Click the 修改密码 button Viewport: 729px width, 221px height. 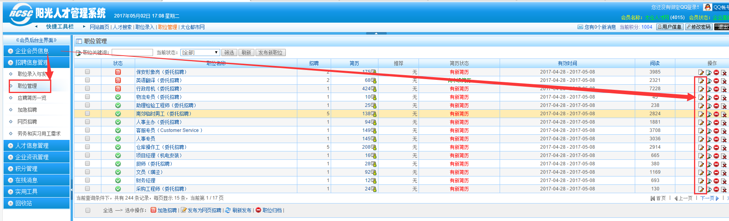(x=698, y=27)
